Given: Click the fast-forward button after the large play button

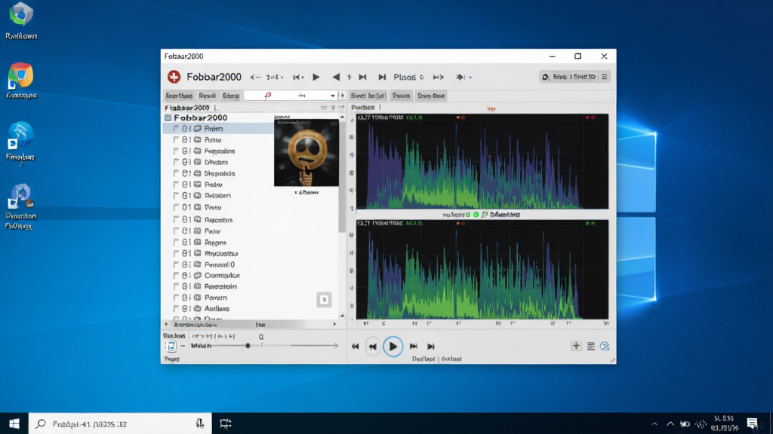Looking at the screenshot, I should [x=413, y=347].
